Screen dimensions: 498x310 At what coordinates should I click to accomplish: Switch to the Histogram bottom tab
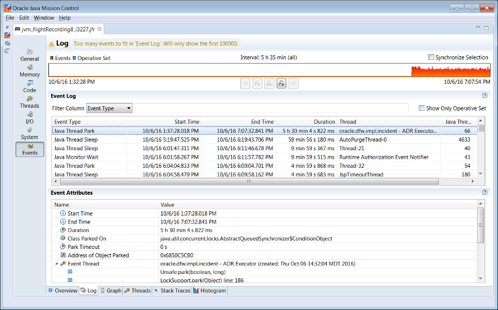210,290
